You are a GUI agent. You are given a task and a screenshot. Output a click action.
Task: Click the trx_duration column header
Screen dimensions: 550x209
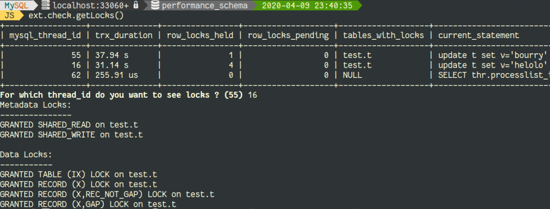click(124, 35)
